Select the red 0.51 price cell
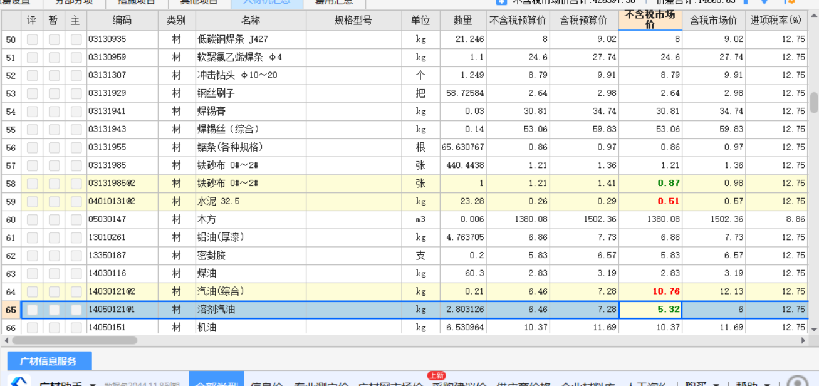Image resolution: width=819 pixels, height=386 pixels. tap(650, 202)
